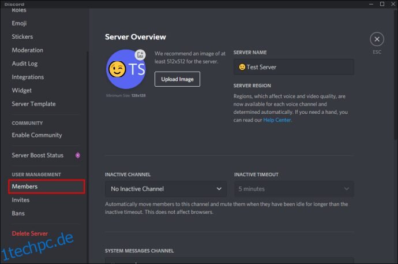Screen dimensions: 398x264
Task: Go to Invites page
Action: (21, 200)
